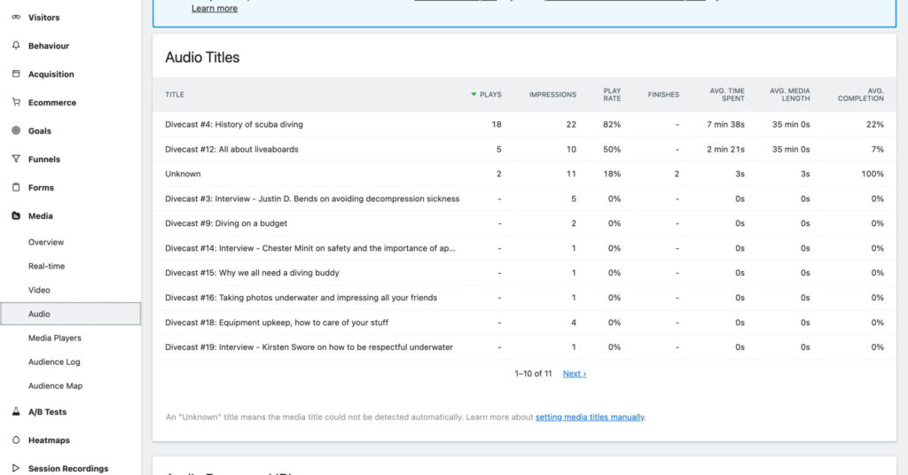Collapse the Media section in sidebar
Screen dimensions: 908x475
point(40,216)
